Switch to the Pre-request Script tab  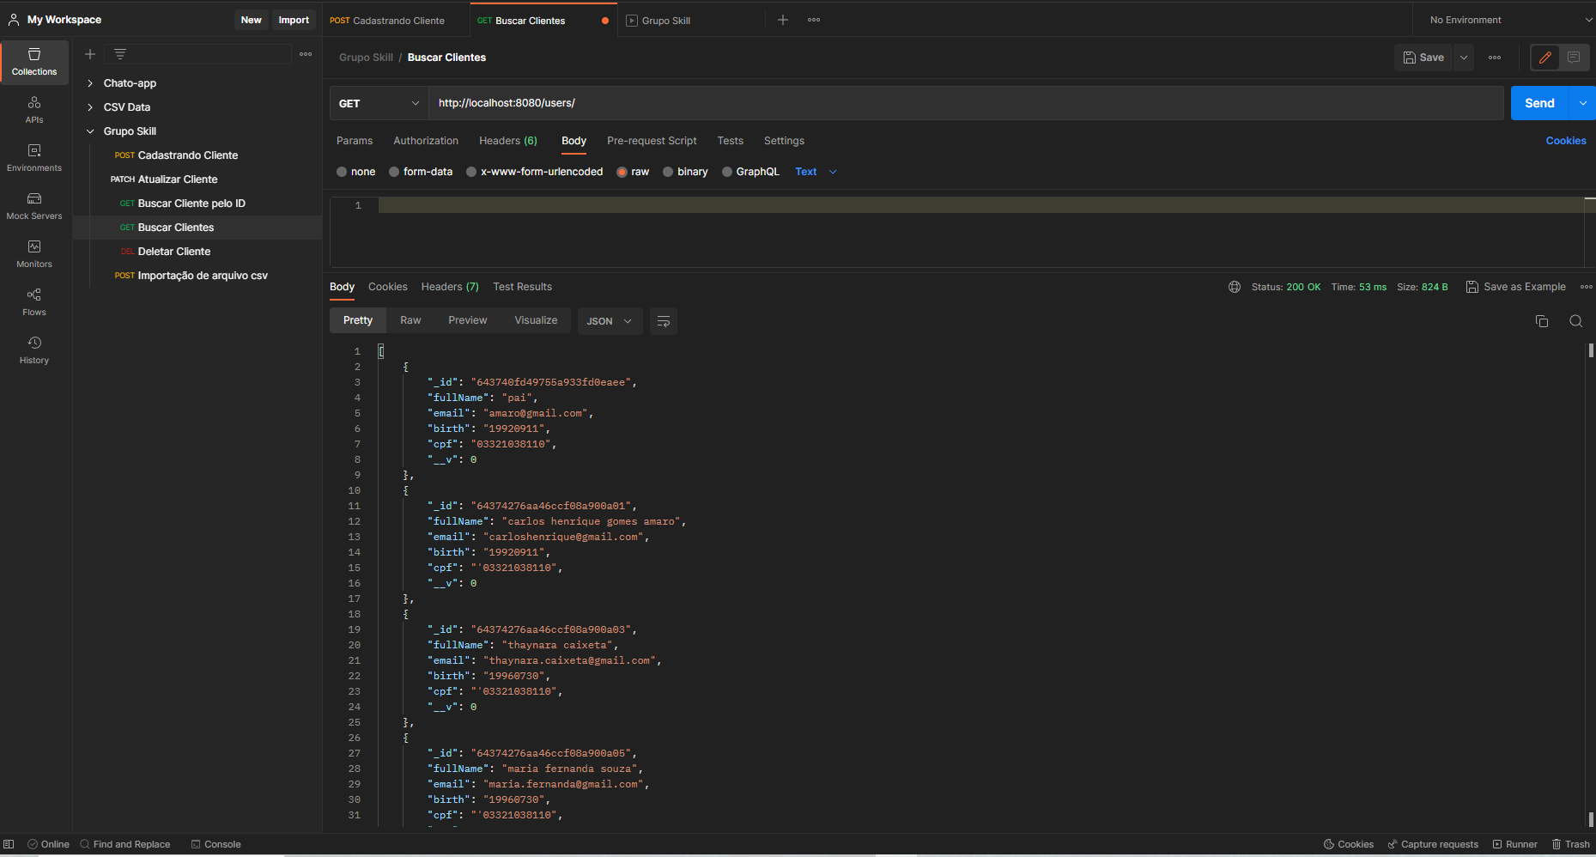coord(652,141)
